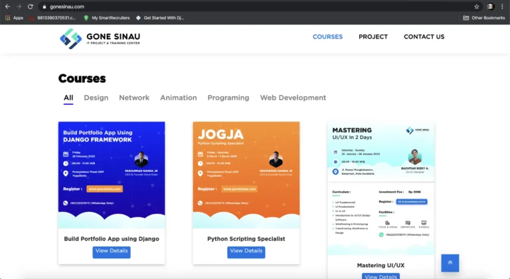Open the Apps bookmarks shortcut
The width and height of the screenshot is (510, 279).
tap(14, 18)
